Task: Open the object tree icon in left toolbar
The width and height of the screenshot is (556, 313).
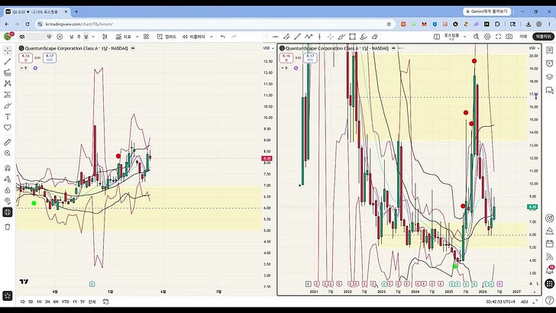Action: [x=8, y=212]
